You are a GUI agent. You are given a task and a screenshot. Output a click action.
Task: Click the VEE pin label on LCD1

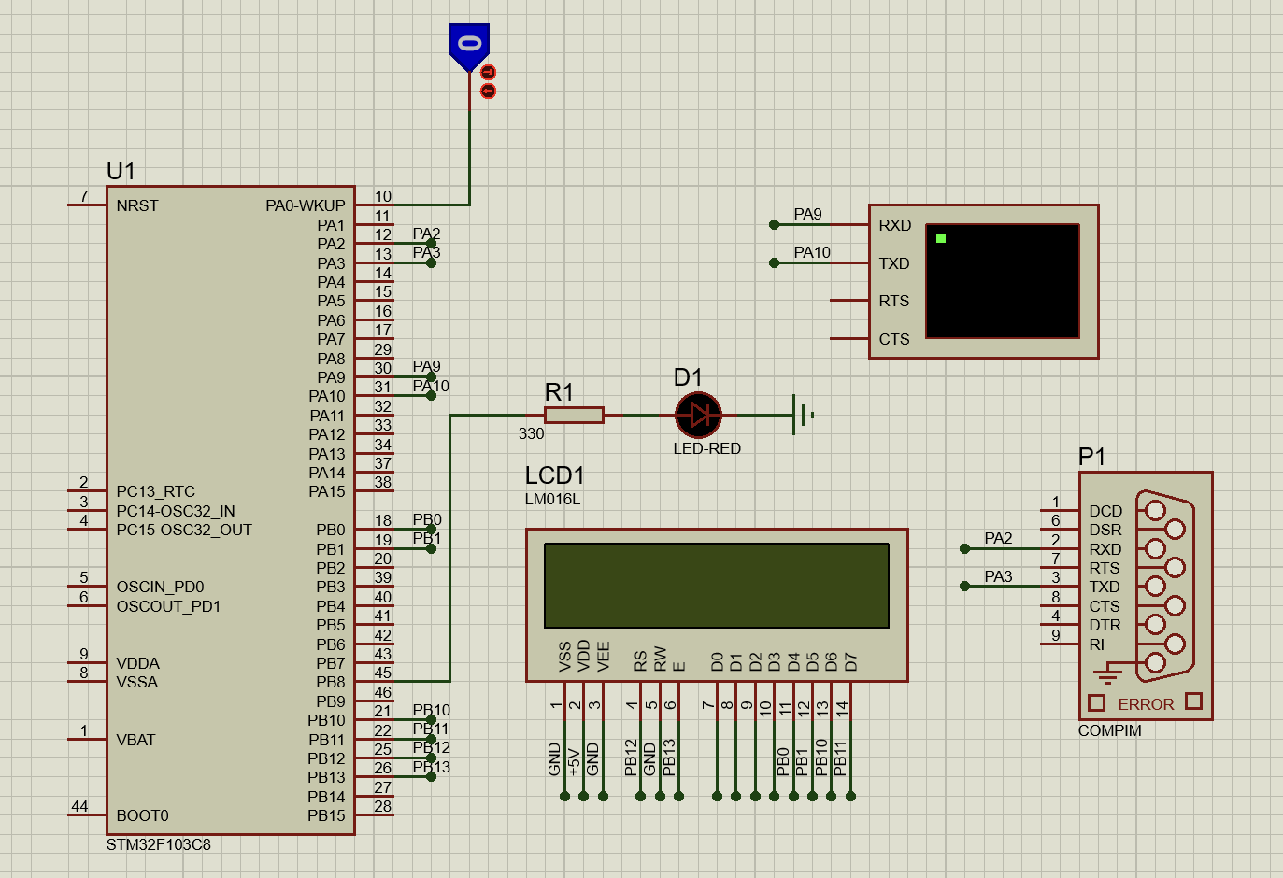[x=603, y=657]
